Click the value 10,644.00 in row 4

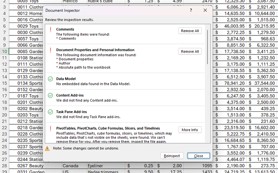click(265, 13)
